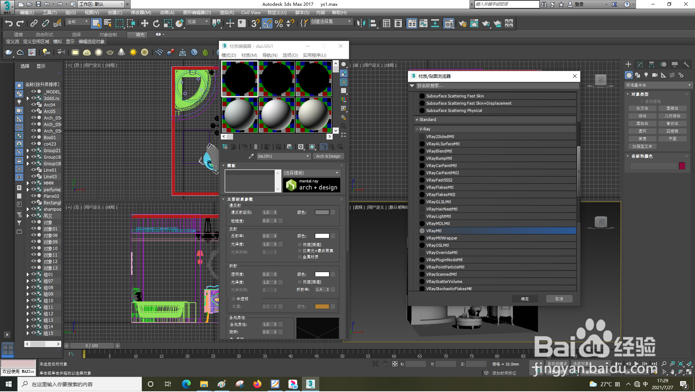Click Go to Parent icon
Image resolution: width=695 pixels, height=392 pixels.
(x=332, y=147)
